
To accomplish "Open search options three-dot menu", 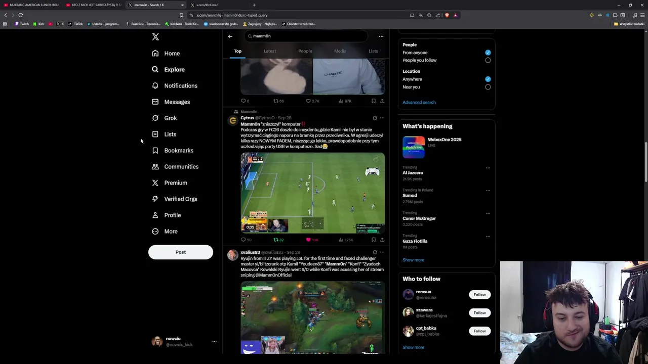I will point(381,36).
